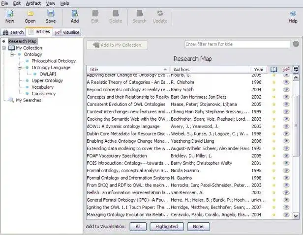The height and width of the screenshot is (235, 303).
Task: Focus the title filter input field
Action: tap(237, 44)
